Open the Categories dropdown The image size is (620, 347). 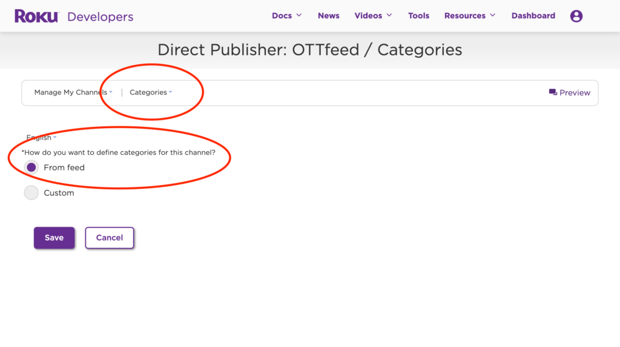tap(151, 92)
